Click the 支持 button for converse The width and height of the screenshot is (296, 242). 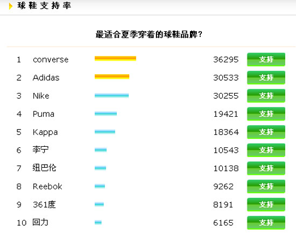click(266, 59)
